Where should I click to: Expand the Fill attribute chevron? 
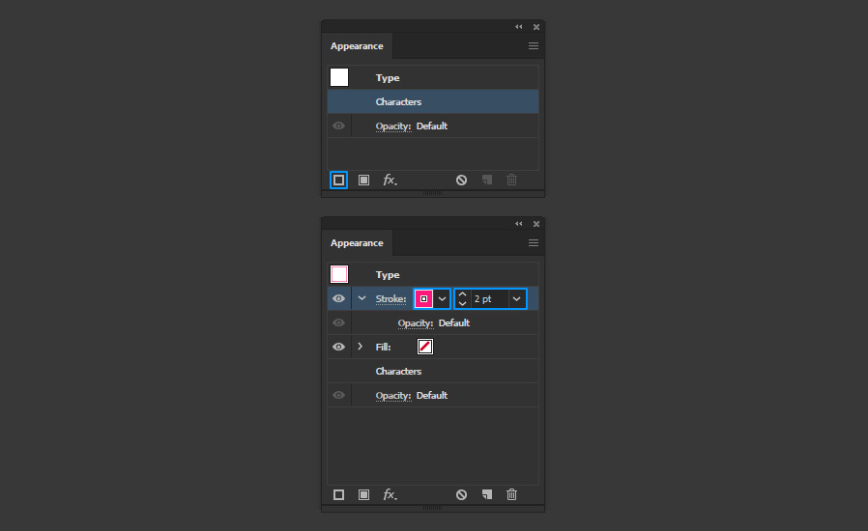[361, 347]
